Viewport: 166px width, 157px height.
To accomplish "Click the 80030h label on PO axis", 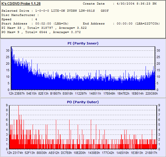I will point(42,153).
